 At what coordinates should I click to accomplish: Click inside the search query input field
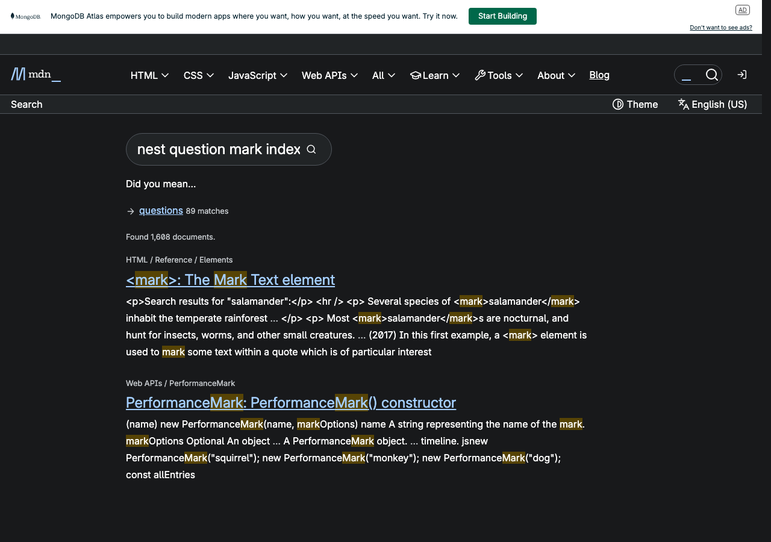(x=217, y=149)
